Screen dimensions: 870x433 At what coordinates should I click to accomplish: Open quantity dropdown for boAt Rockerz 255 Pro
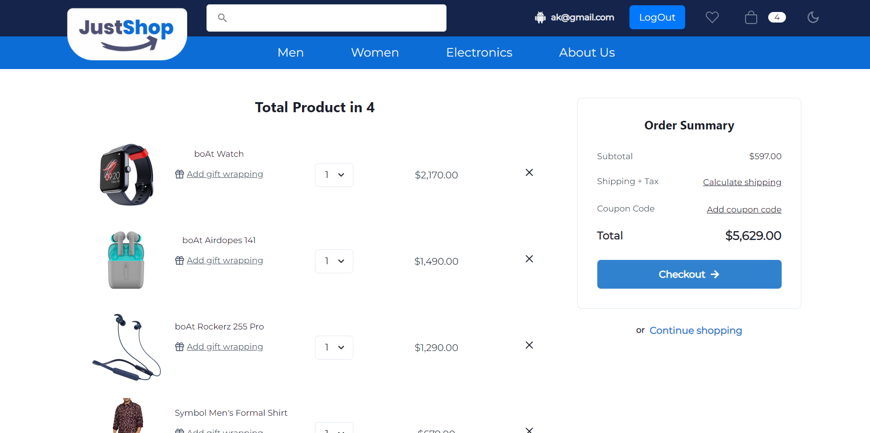click(x=334, y=348)
